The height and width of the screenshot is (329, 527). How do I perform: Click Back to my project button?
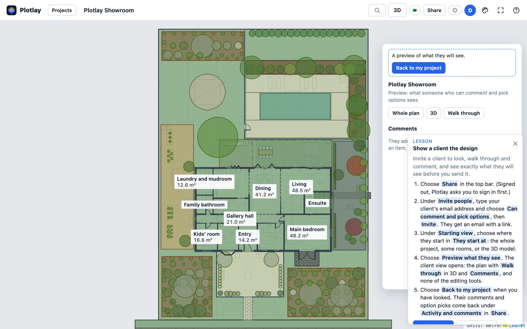pos(419,68)
